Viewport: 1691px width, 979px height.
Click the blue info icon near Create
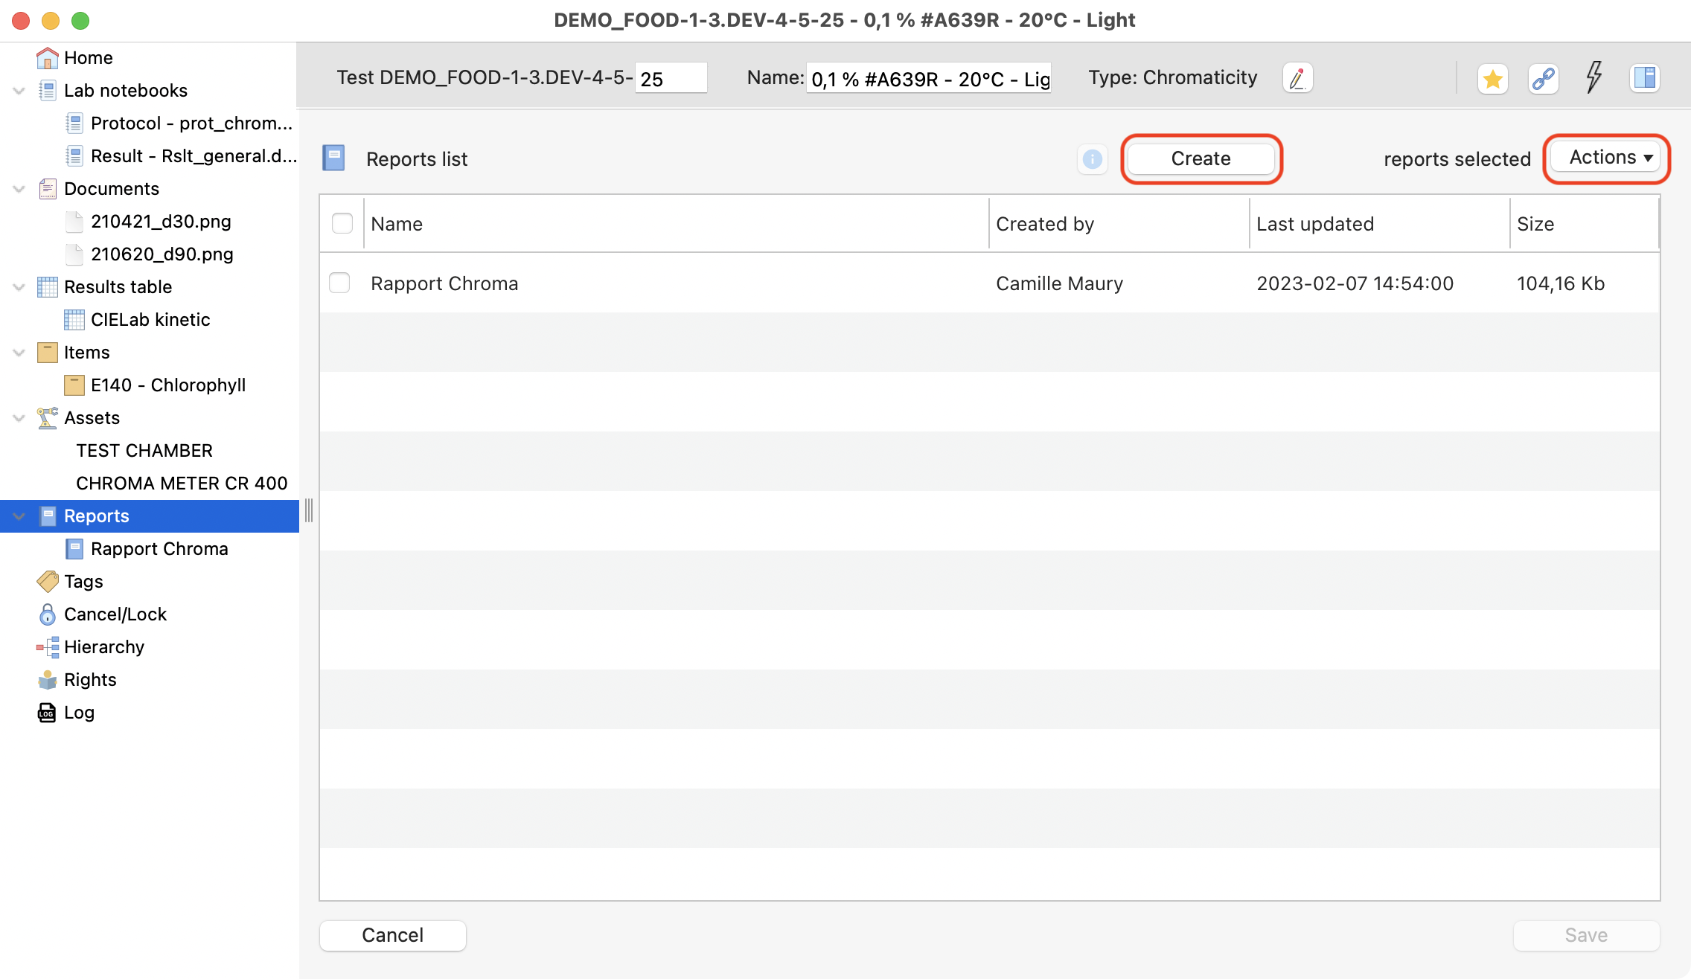click(1092, 159)
